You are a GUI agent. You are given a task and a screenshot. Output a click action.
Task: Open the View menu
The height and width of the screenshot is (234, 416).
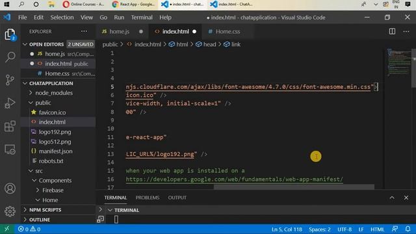(86, 18)
